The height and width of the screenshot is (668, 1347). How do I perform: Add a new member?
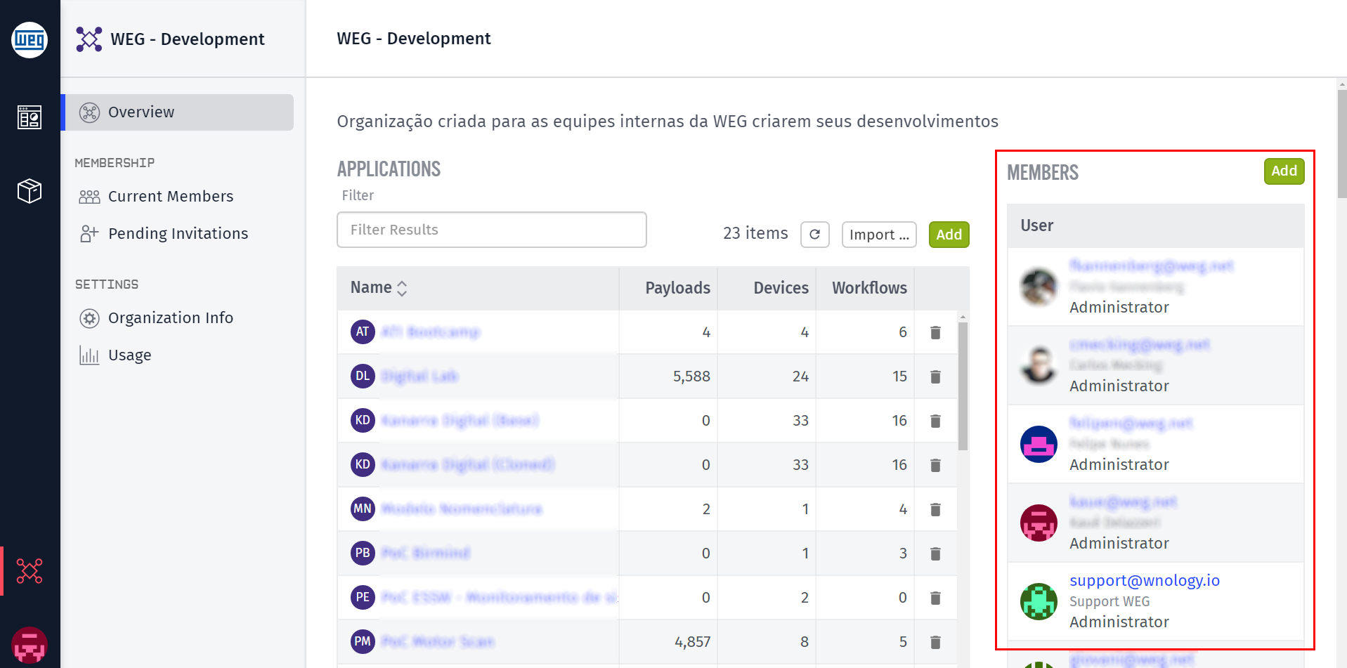[1284, 171]
